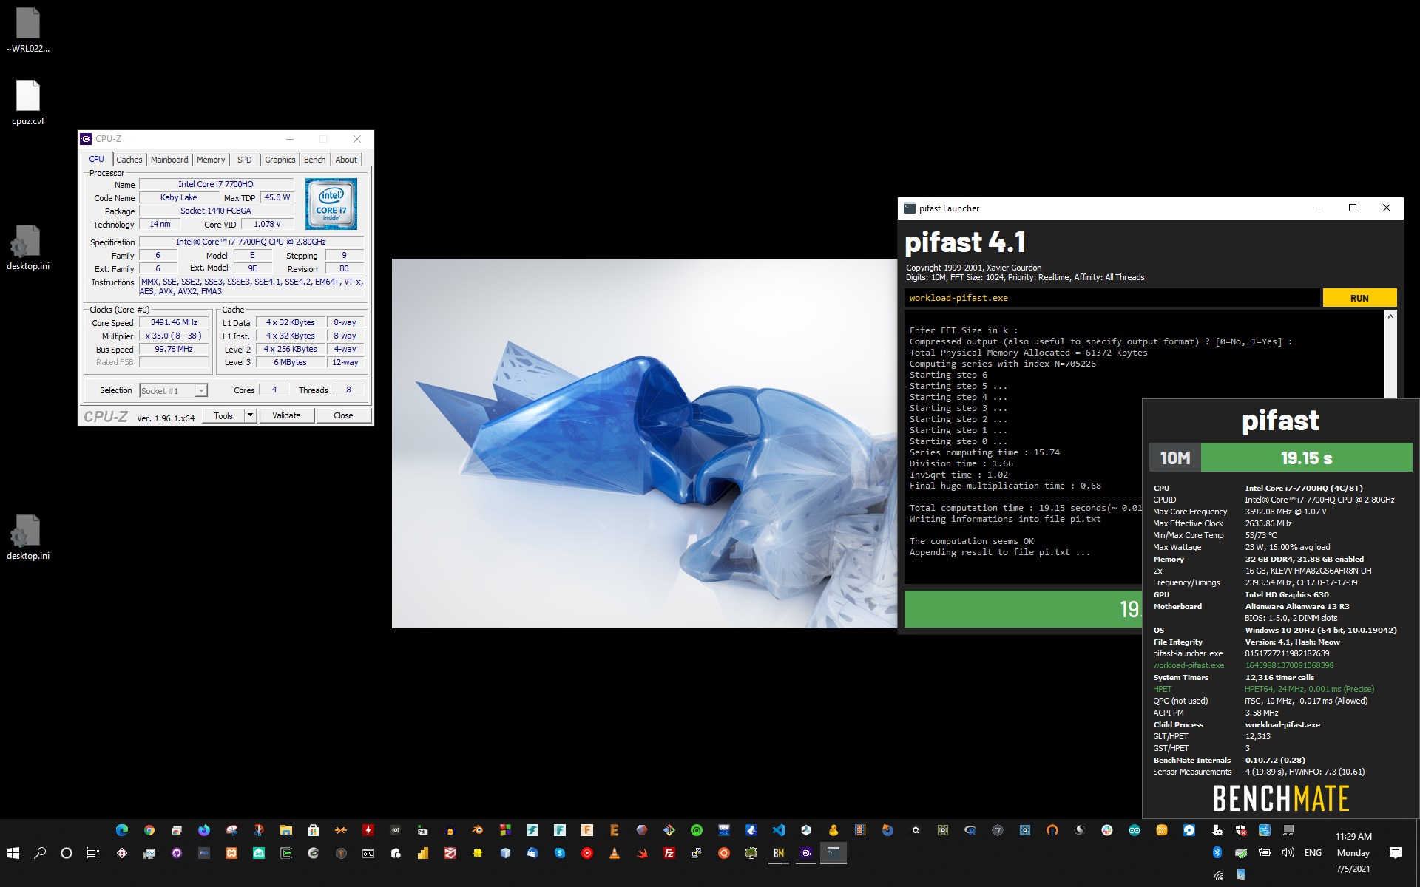Click workload-pifast.exe input field
The image size is (1420, 887).
click(x=1112, y=298)
